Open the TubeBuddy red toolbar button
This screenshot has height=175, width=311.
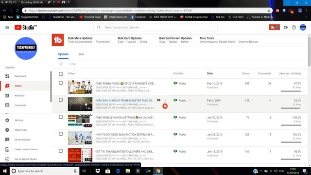[x=274, y=27]
